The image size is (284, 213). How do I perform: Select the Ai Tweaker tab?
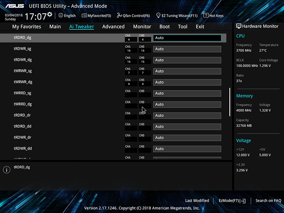pyautogui.click(x=81, y=27)
